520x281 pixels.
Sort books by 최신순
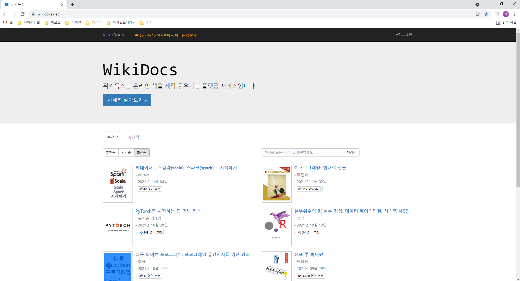click(141, 152)
